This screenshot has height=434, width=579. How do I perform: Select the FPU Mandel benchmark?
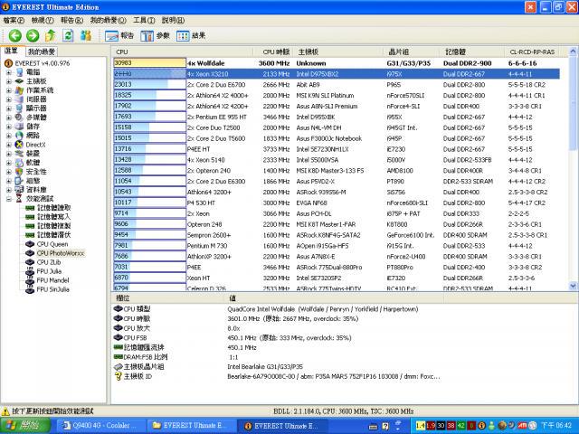coord(52,280)
